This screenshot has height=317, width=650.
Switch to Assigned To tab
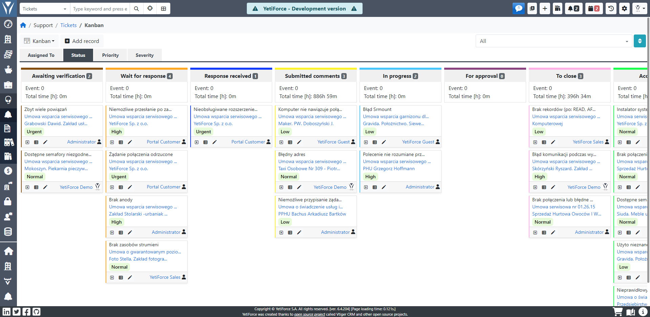(x=41, y=55)
